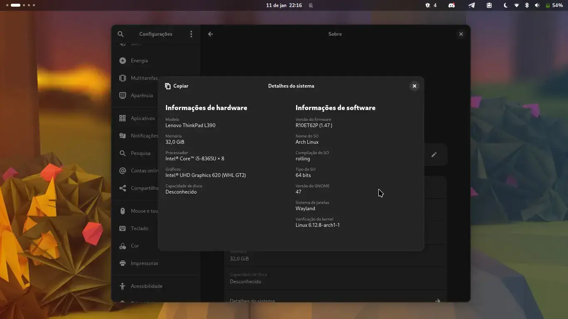Image resolution: width=568 pixels, height=319 pixels.
Task: Click the Informações de software heading
Action: (336, 108)
